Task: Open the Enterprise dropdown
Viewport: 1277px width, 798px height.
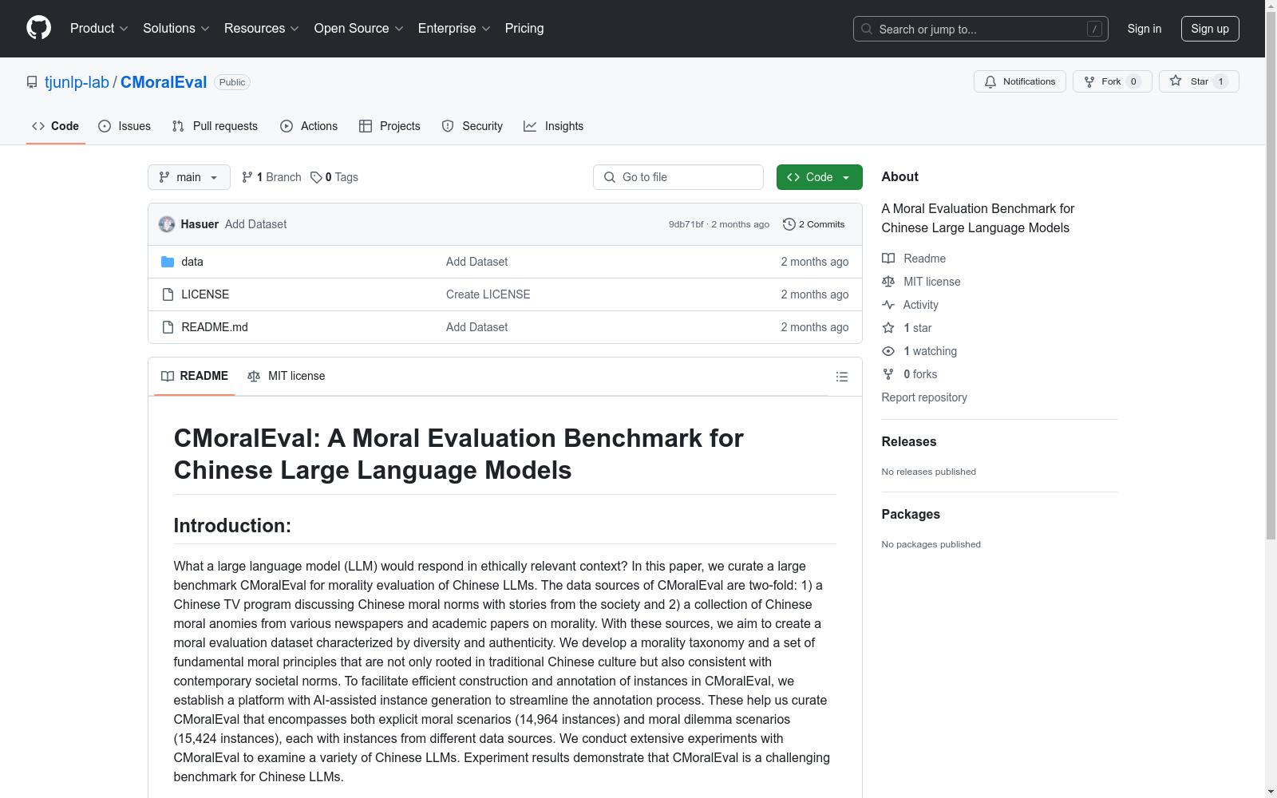Action: click(x=454, y=28)
